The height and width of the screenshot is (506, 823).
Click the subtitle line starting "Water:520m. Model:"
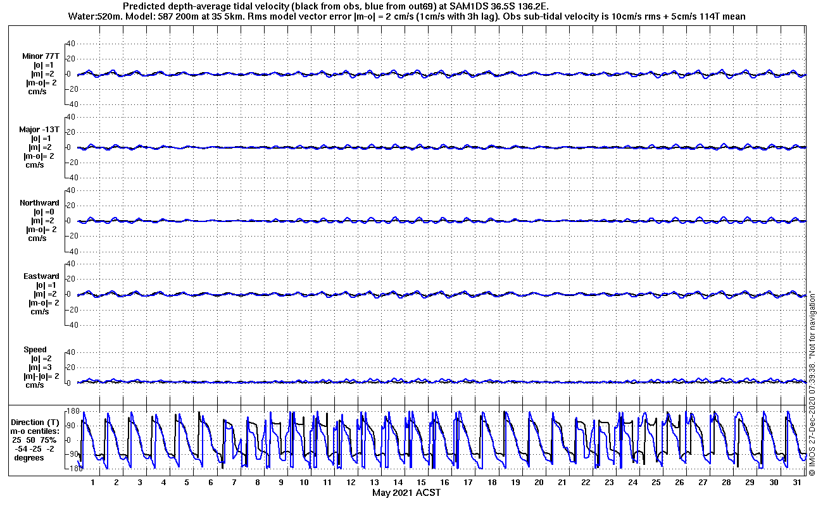[406, 16]
